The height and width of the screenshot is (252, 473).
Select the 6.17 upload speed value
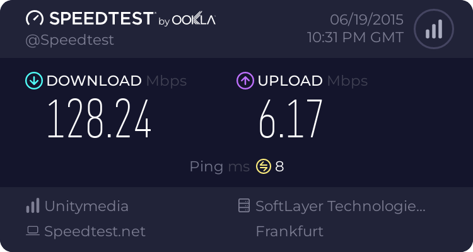pos(291,119)
